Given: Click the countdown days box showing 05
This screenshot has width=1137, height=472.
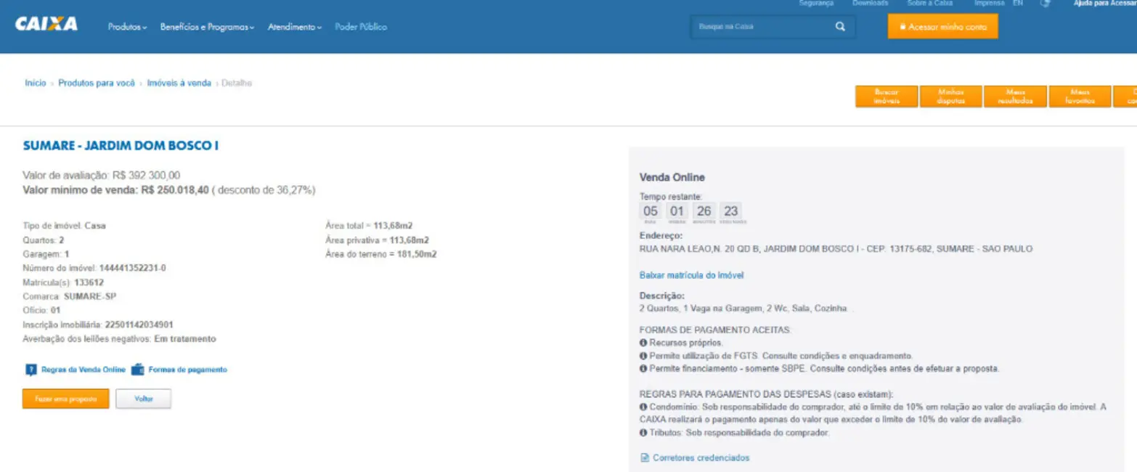Looking at the screenshot, I should [651, 212].
